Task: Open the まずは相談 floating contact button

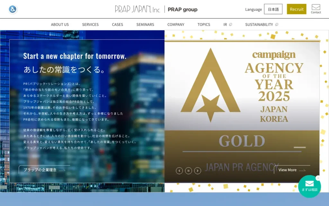Action: tap(309, 186)
